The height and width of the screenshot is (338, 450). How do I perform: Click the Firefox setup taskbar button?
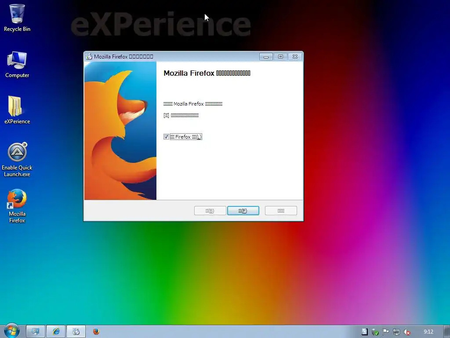[76, 332]
